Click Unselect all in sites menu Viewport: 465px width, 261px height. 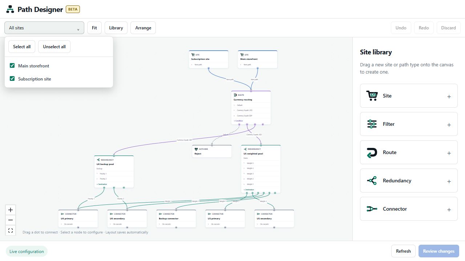(54, 46)
